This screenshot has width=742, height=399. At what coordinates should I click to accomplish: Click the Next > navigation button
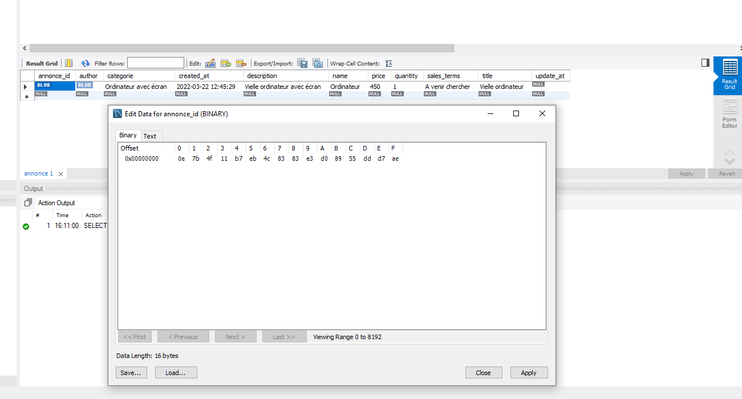coord(235,337)
